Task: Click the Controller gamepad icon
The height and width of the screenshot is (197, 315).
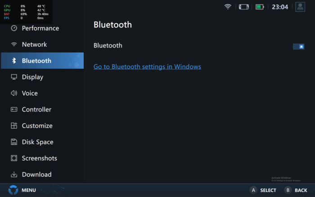Action: (14, 109)
